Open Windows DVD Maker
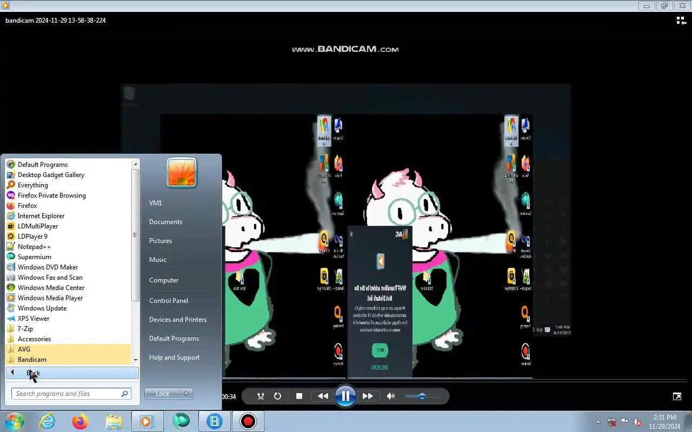The image size is (692, 432). point(48,267)
